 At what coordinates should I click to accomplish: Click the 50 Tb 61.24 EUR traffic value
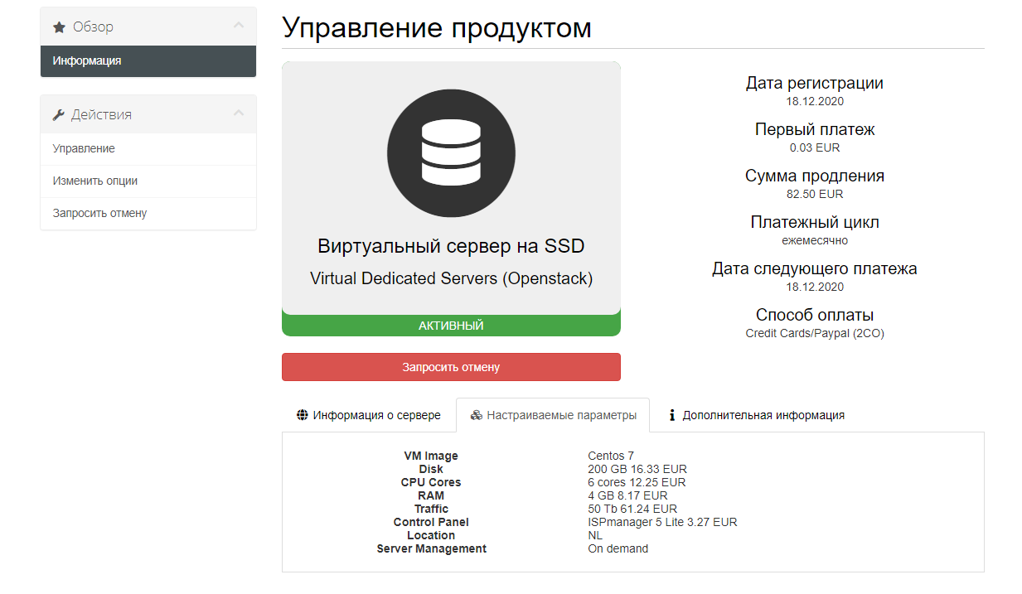click(x=632, y=509)
